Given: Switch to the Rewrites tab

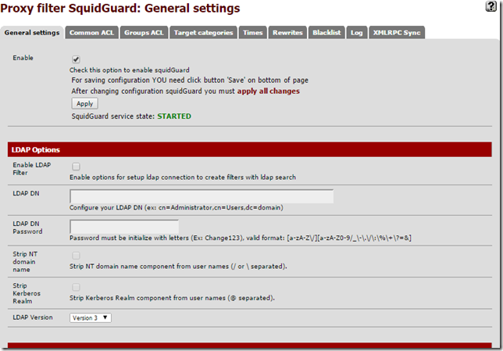Looking at the screenshot, I should 287,33.
